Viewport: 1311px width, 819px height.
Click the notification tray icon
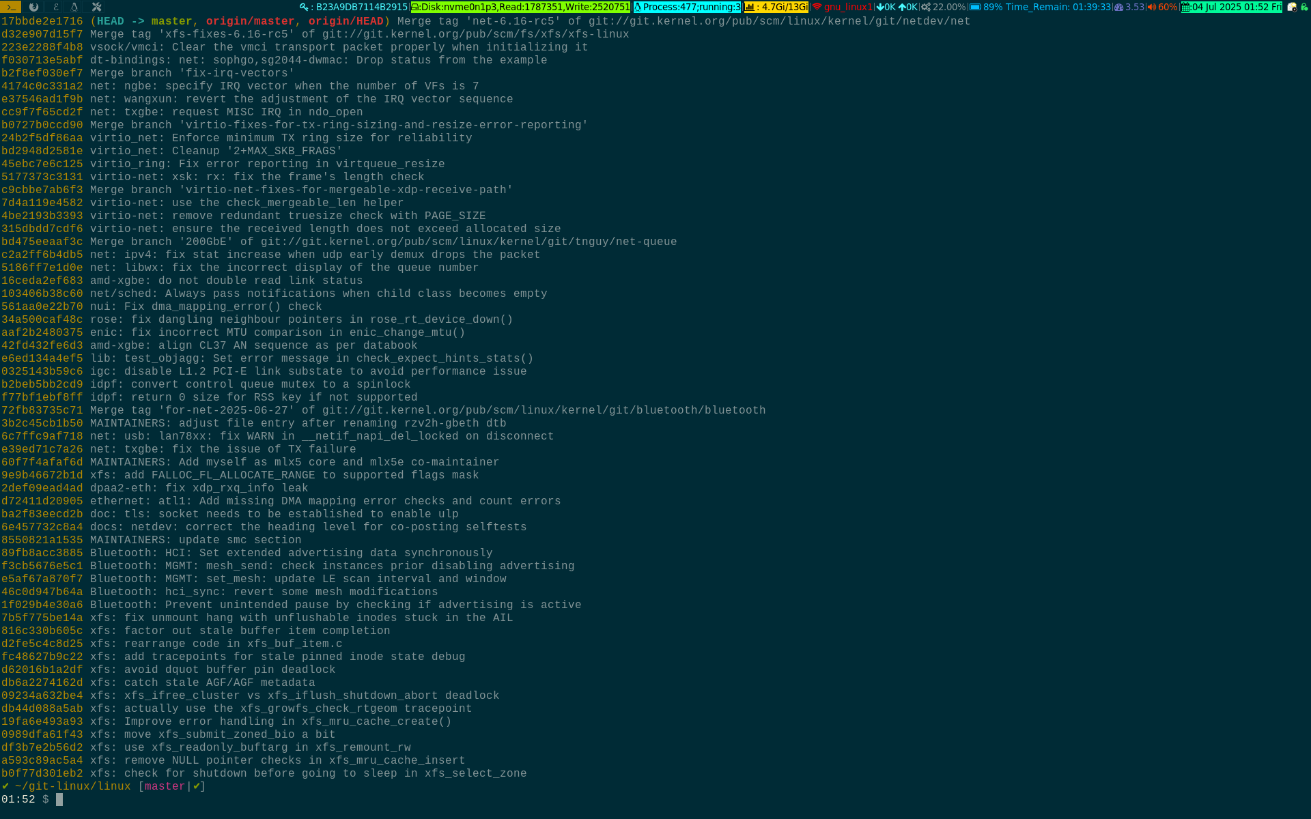(x=1292, y=7)
